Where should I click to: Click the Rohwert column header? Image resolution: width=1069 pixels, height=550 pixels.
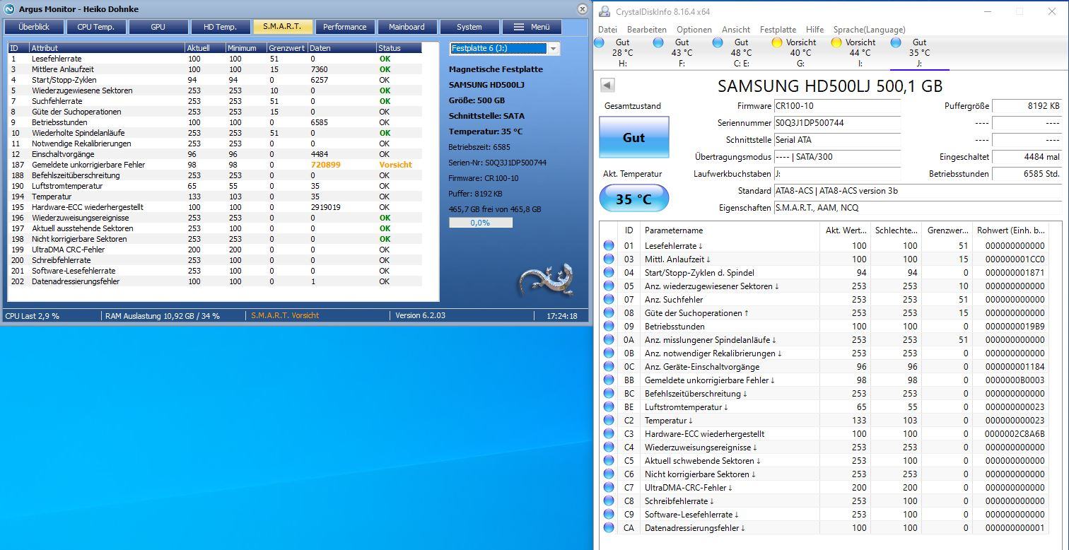(x=1010, y=230)
